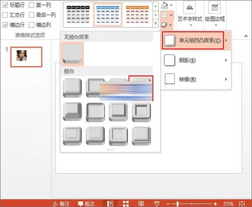This screenshot has width=252, height=207.
Task: Collapse the ribbon with the chevron
Action: (246, 36)
